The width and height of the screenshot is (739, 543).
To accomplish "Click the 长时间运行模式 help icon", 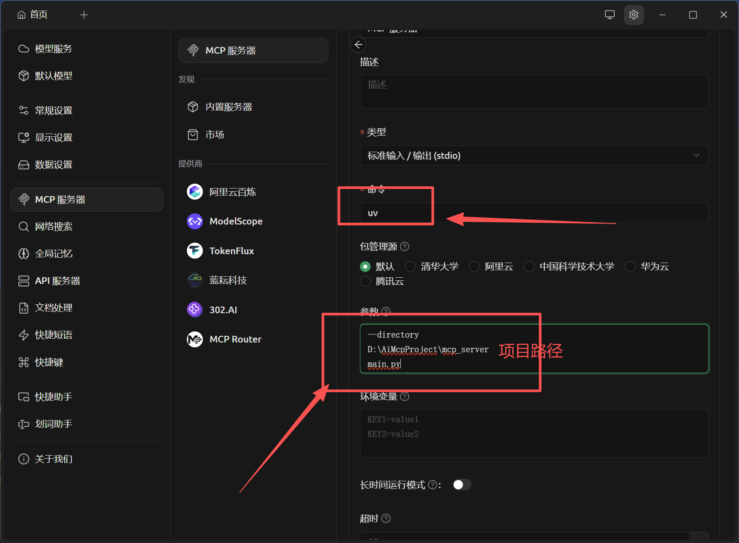I will tap(433, 485).
